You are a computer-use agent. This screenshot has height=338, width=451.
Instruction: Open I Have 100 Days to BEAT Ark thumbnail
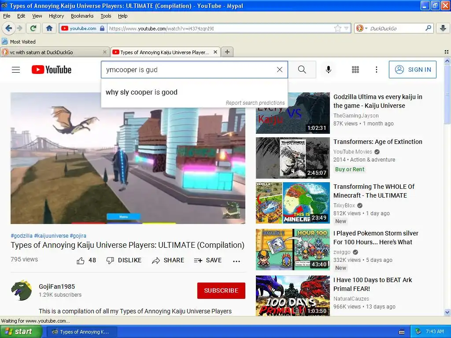pos(293,296)
